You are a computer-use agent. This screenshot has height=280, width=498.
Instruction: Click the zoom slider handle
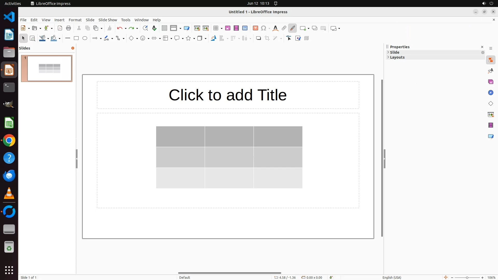pyautogui.click(x=467, y=277)
